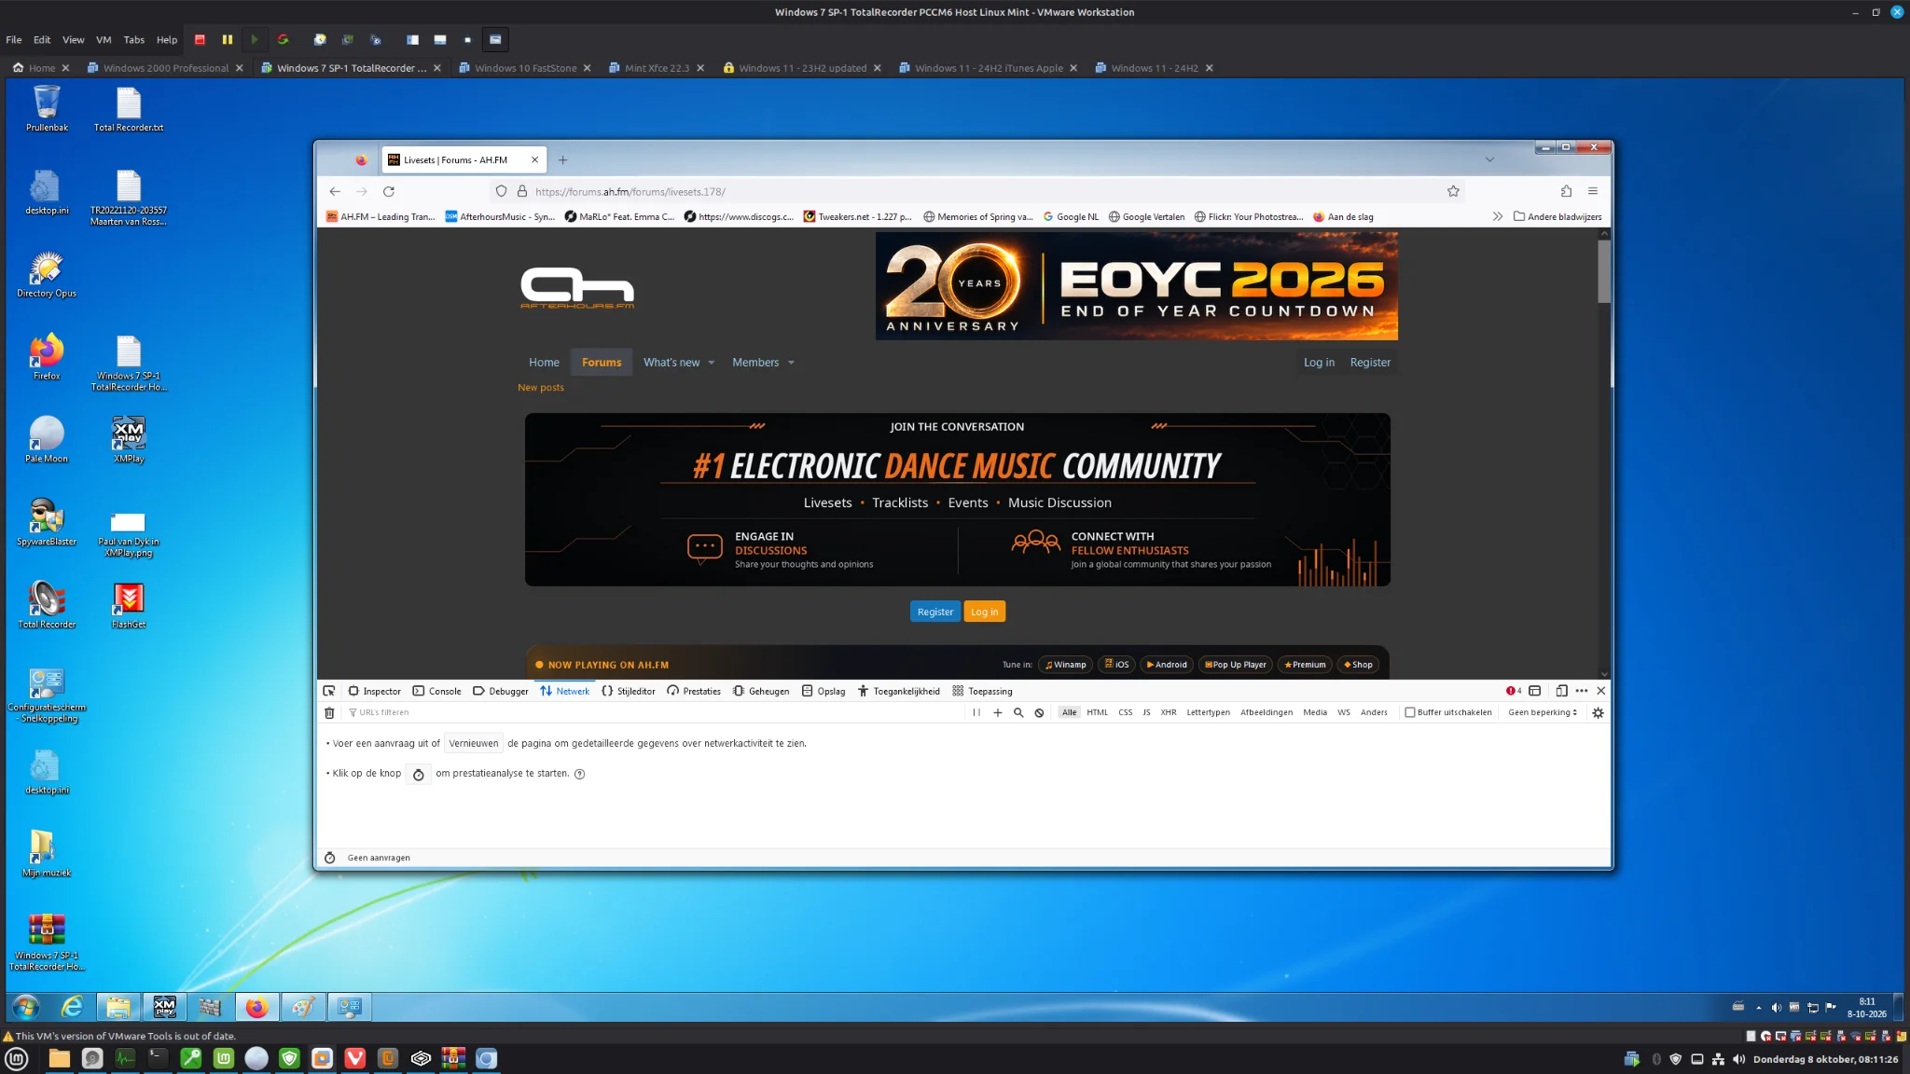Pause network recording in devtools

[976, 712]
